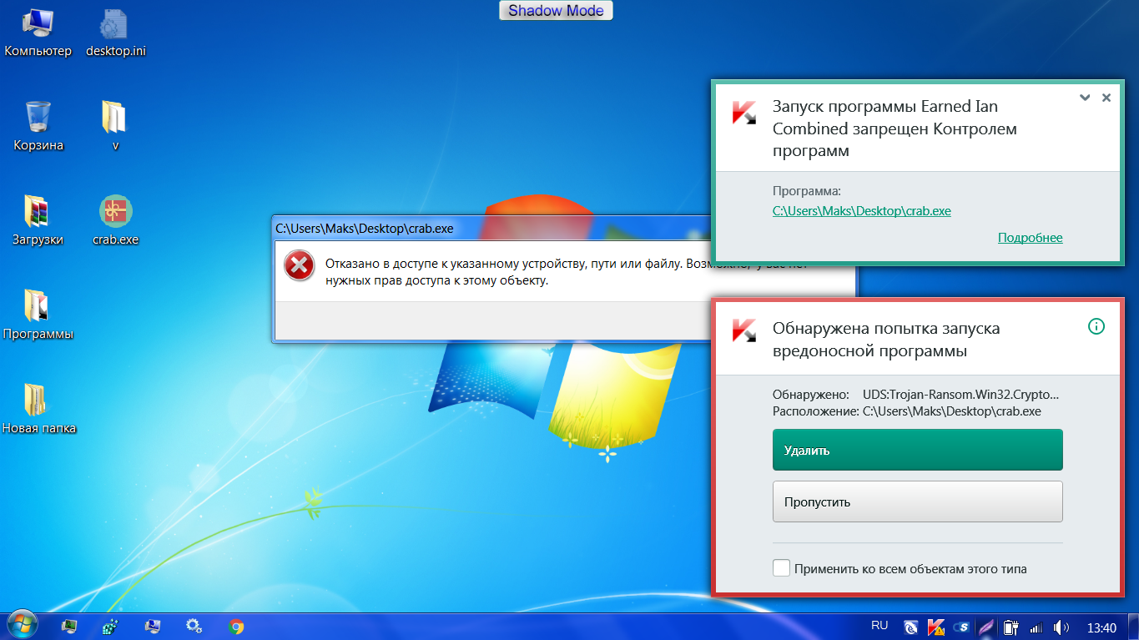
Task: Open the volume speaker tray icon
Action: [1061, 627]
